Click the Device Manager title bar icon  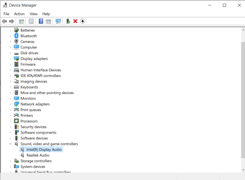[x=5, y=5]
